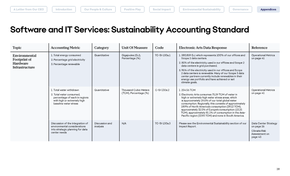Click the Governance navigation tab

[240, 9]
